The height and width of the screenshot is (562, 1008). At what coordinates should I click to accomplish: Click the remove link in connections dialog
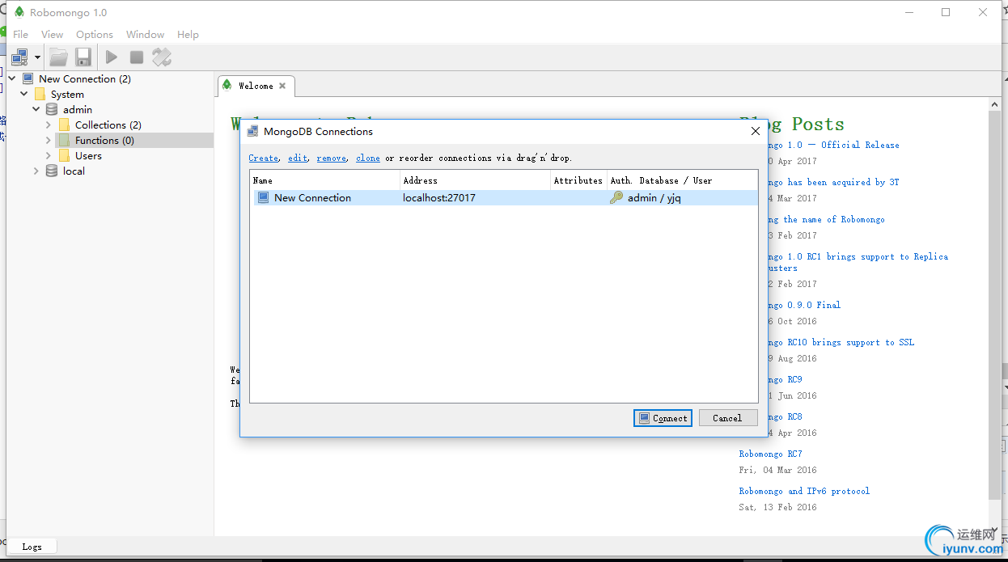[331, 158]
